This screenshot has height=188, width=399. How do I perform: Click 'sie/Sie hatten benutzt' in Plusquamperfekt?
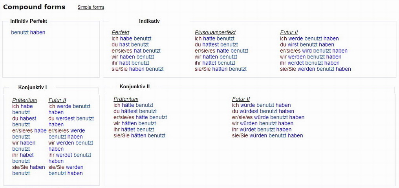tap(220, 69)
